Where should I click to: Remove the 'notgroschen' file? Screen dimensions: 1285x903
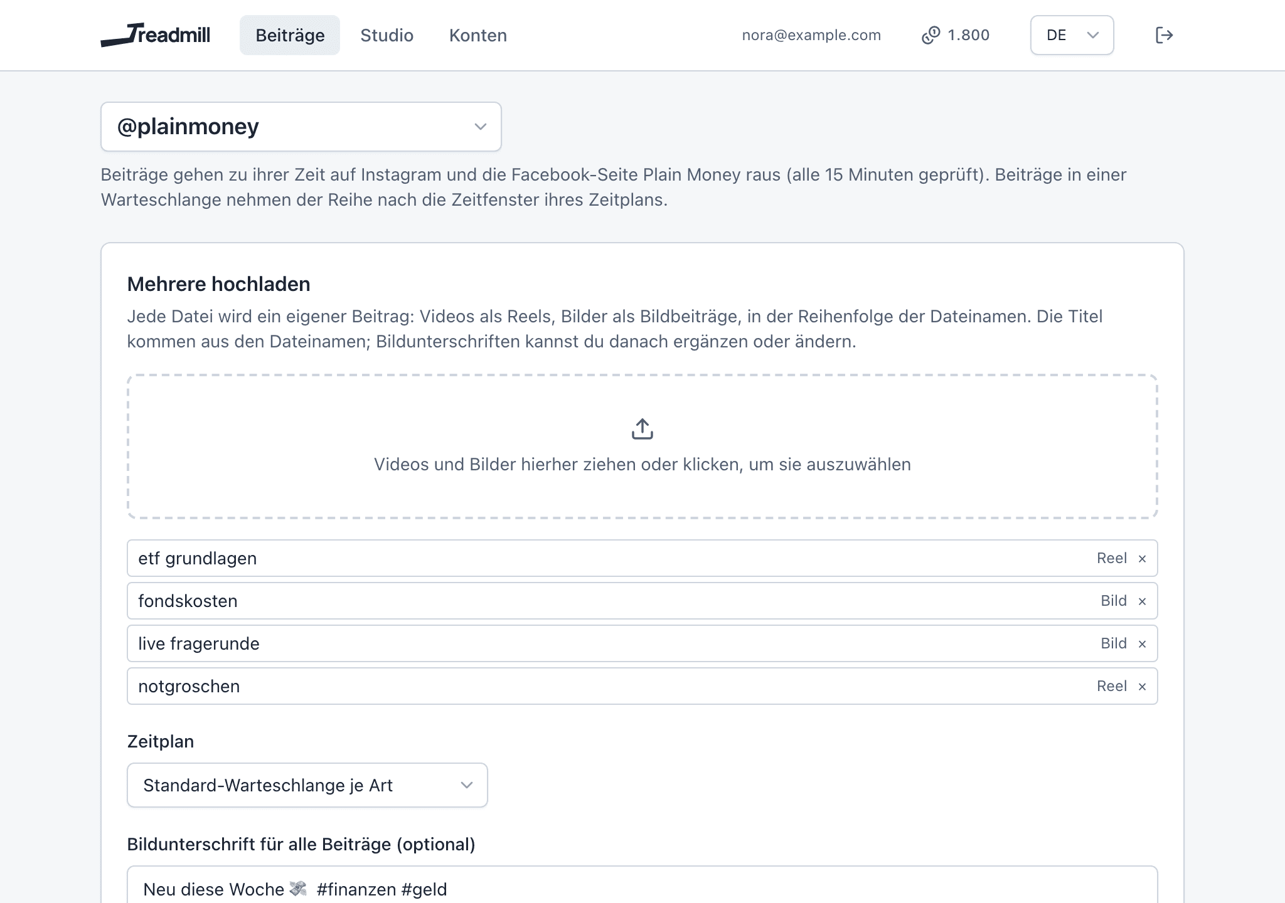pyautogui.click(x=1142, y=687)
